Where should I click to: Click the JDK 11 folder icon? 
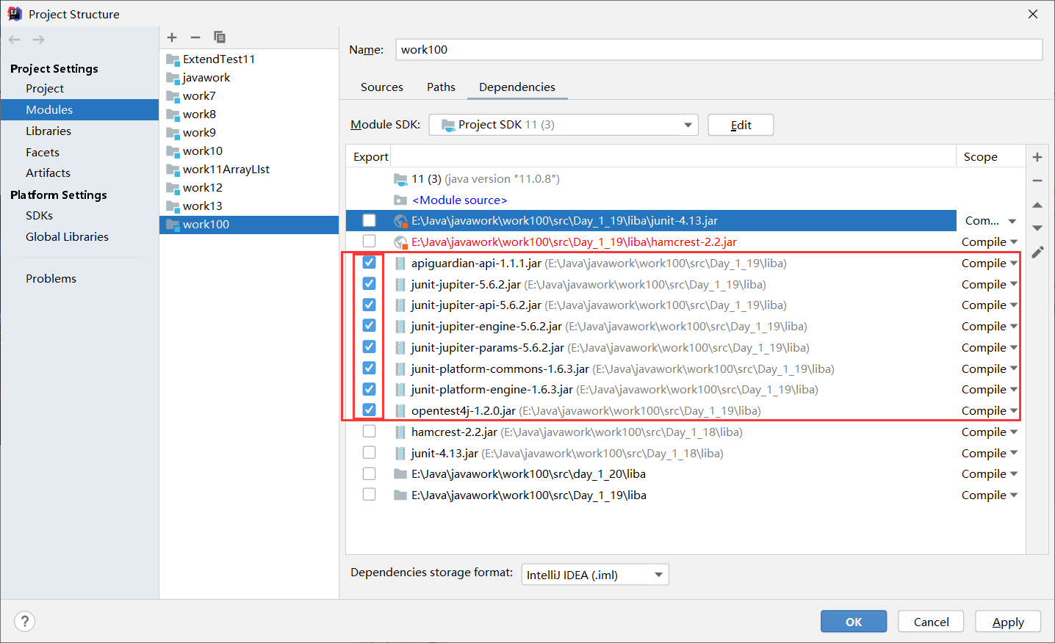point(400,179)
